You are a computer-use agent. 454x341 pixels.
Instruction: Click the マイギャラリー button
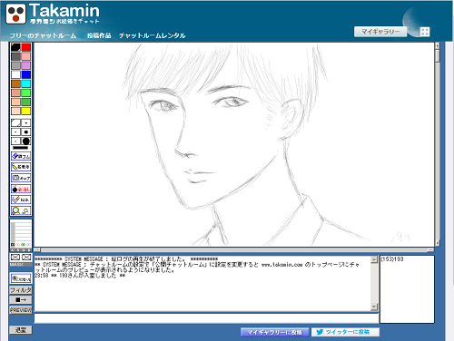(x=380, y=32)
